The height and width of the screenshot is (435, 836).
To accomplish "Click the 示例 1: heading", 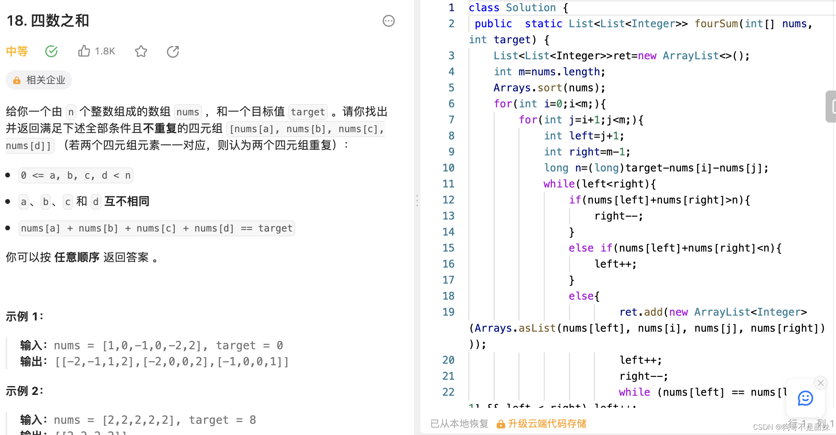I will [24, 316].
